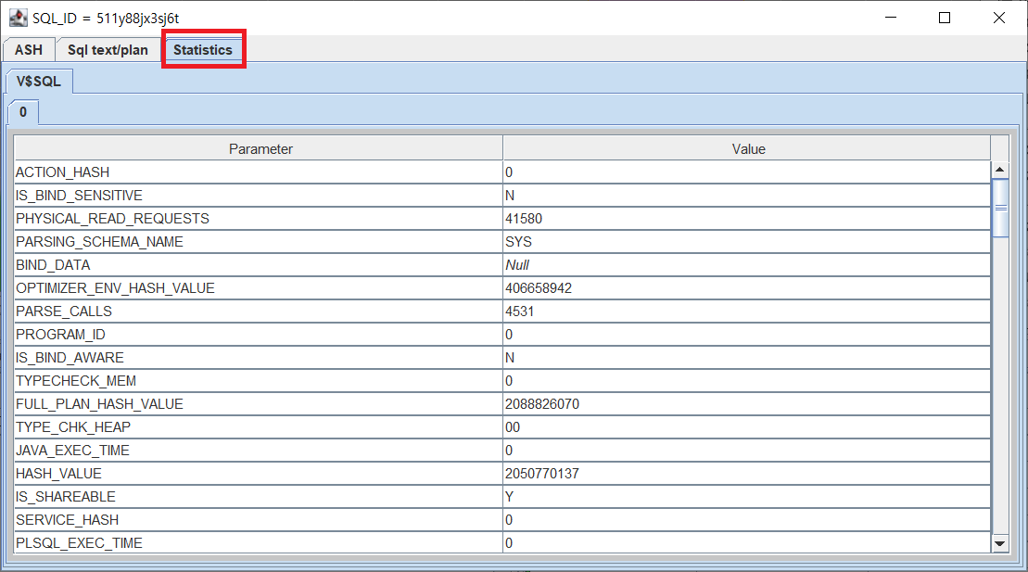Click the application icon in title bar

[19, 18]
